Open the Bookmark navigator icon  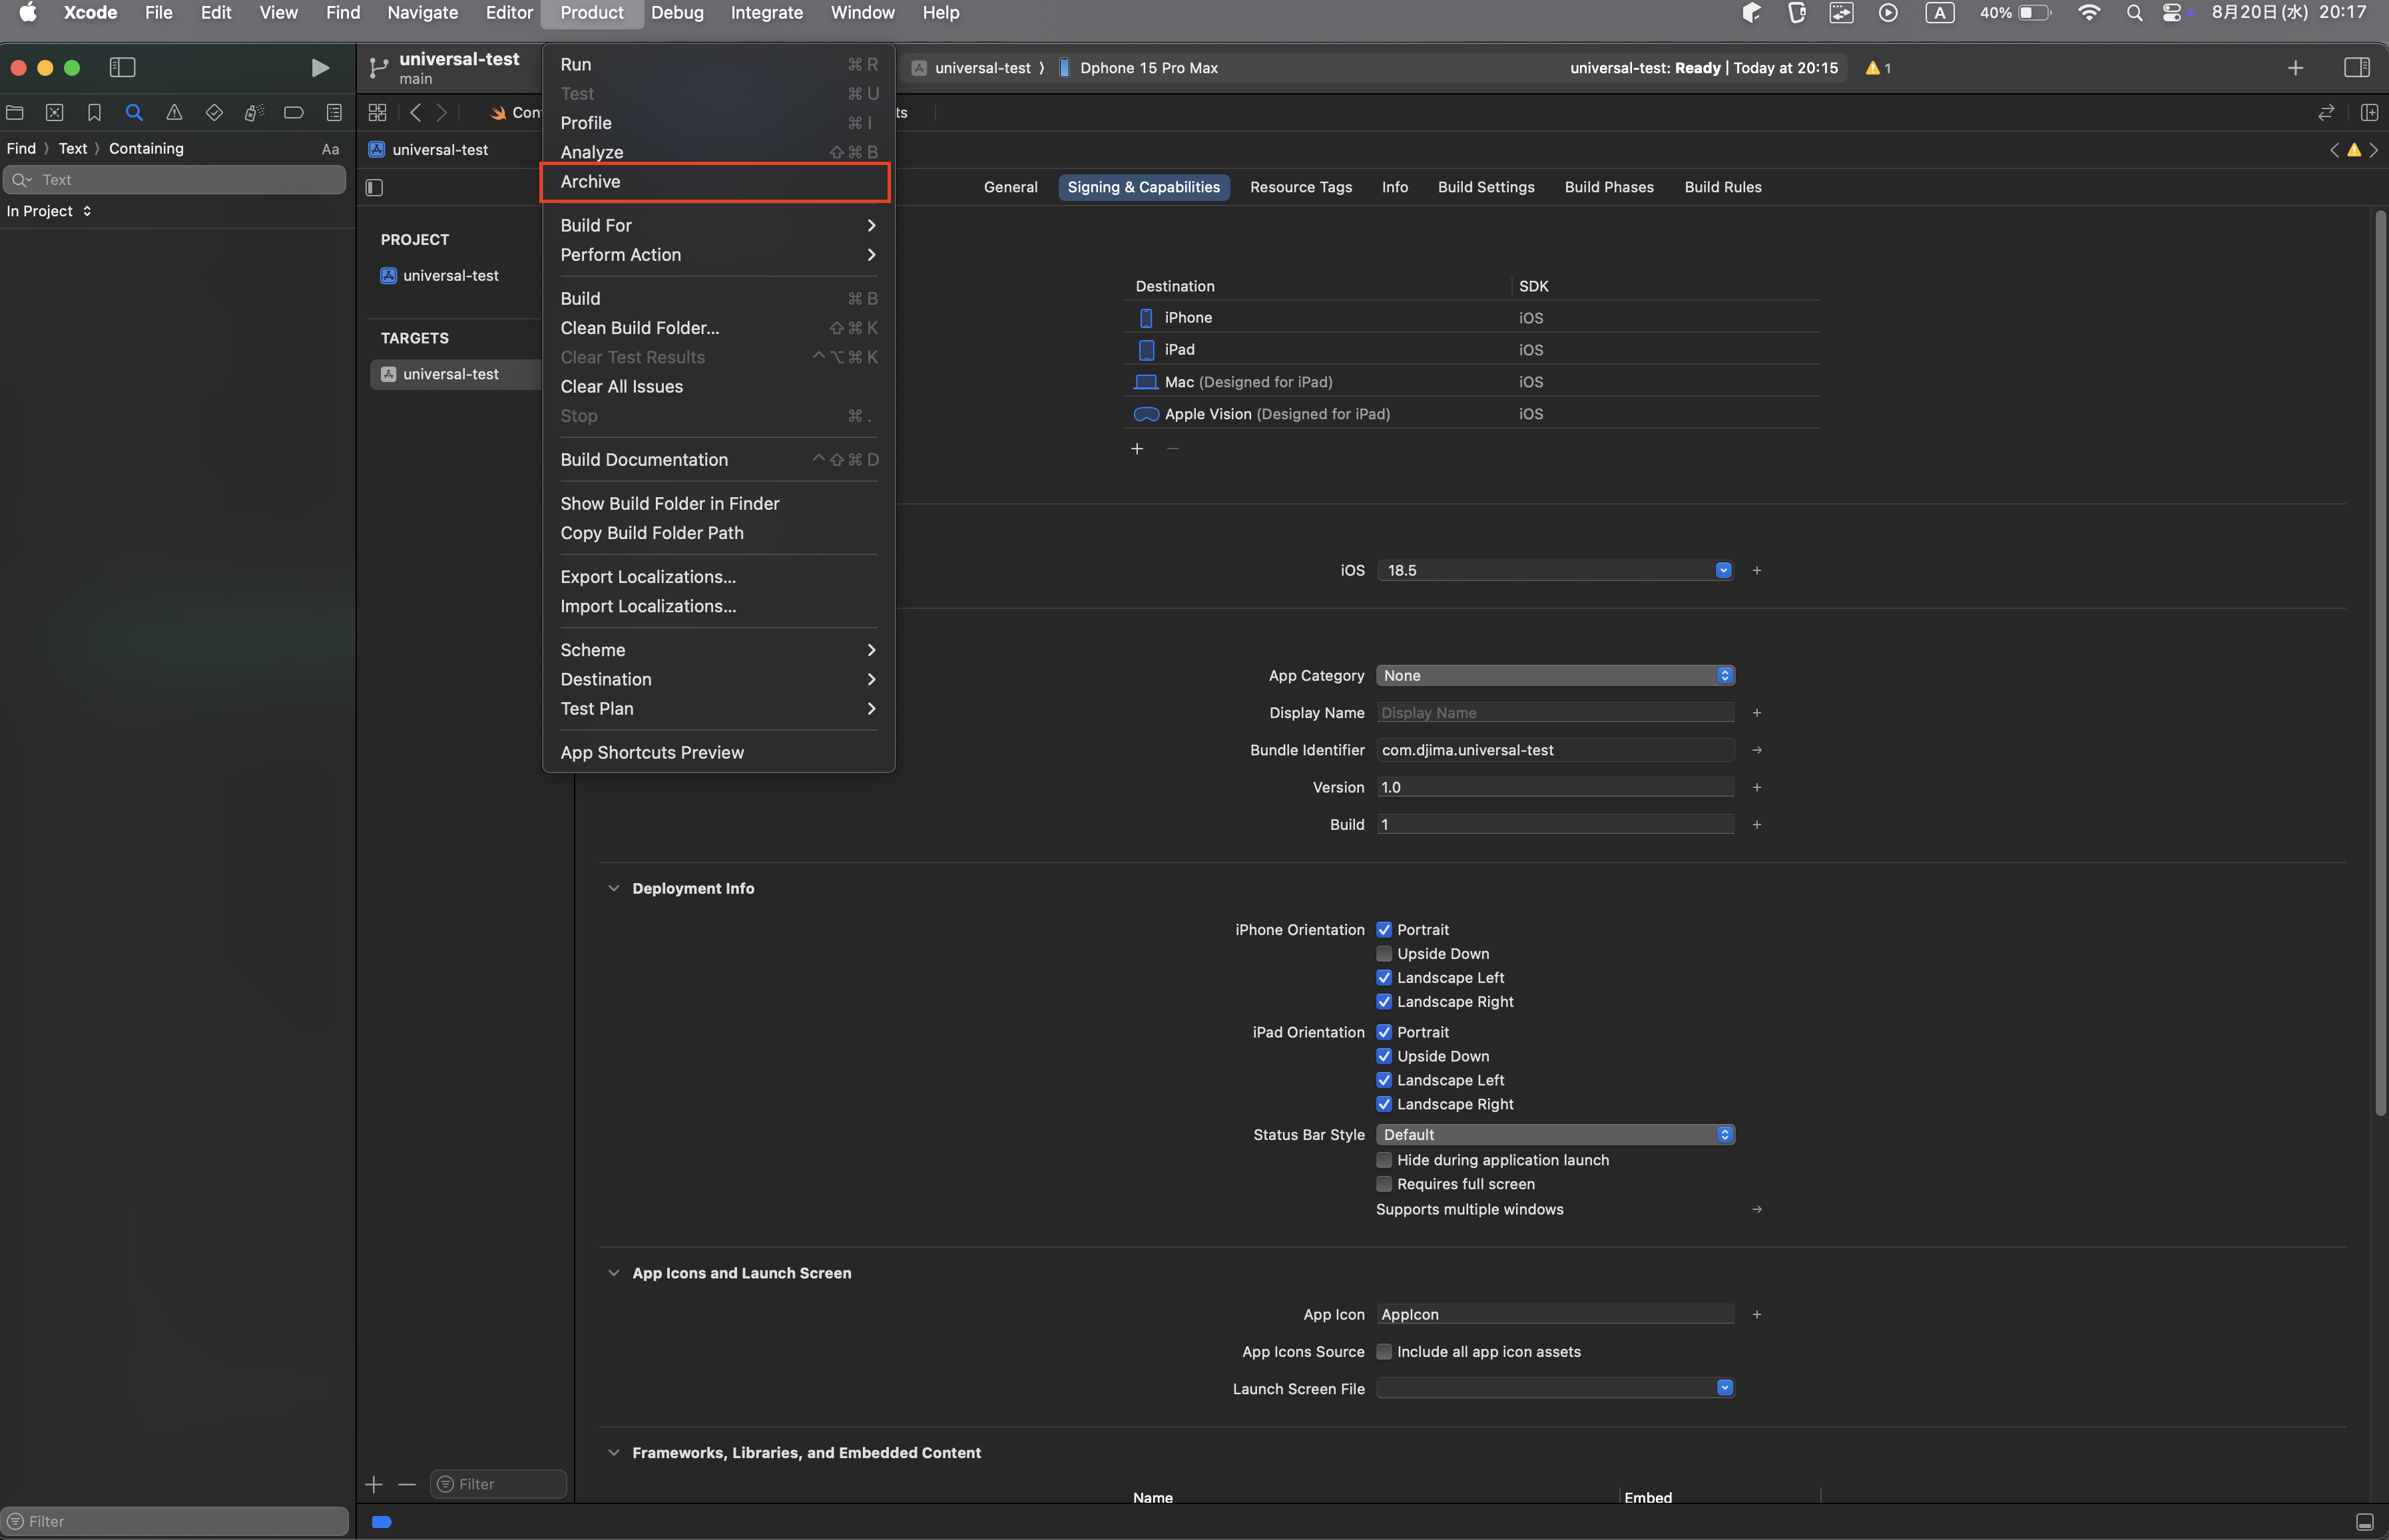[x=94, y=112]
